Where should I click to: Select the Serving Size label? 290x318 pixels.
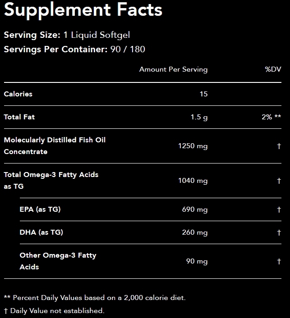pyautogui.click(x=32, y=35)
